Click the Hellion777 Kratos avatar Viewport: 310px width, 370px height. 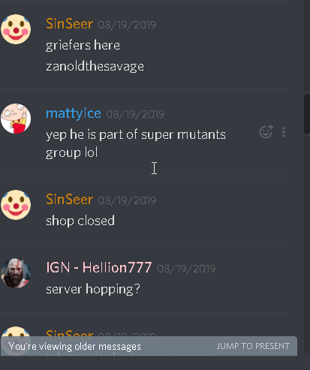[x=16, y=273]
